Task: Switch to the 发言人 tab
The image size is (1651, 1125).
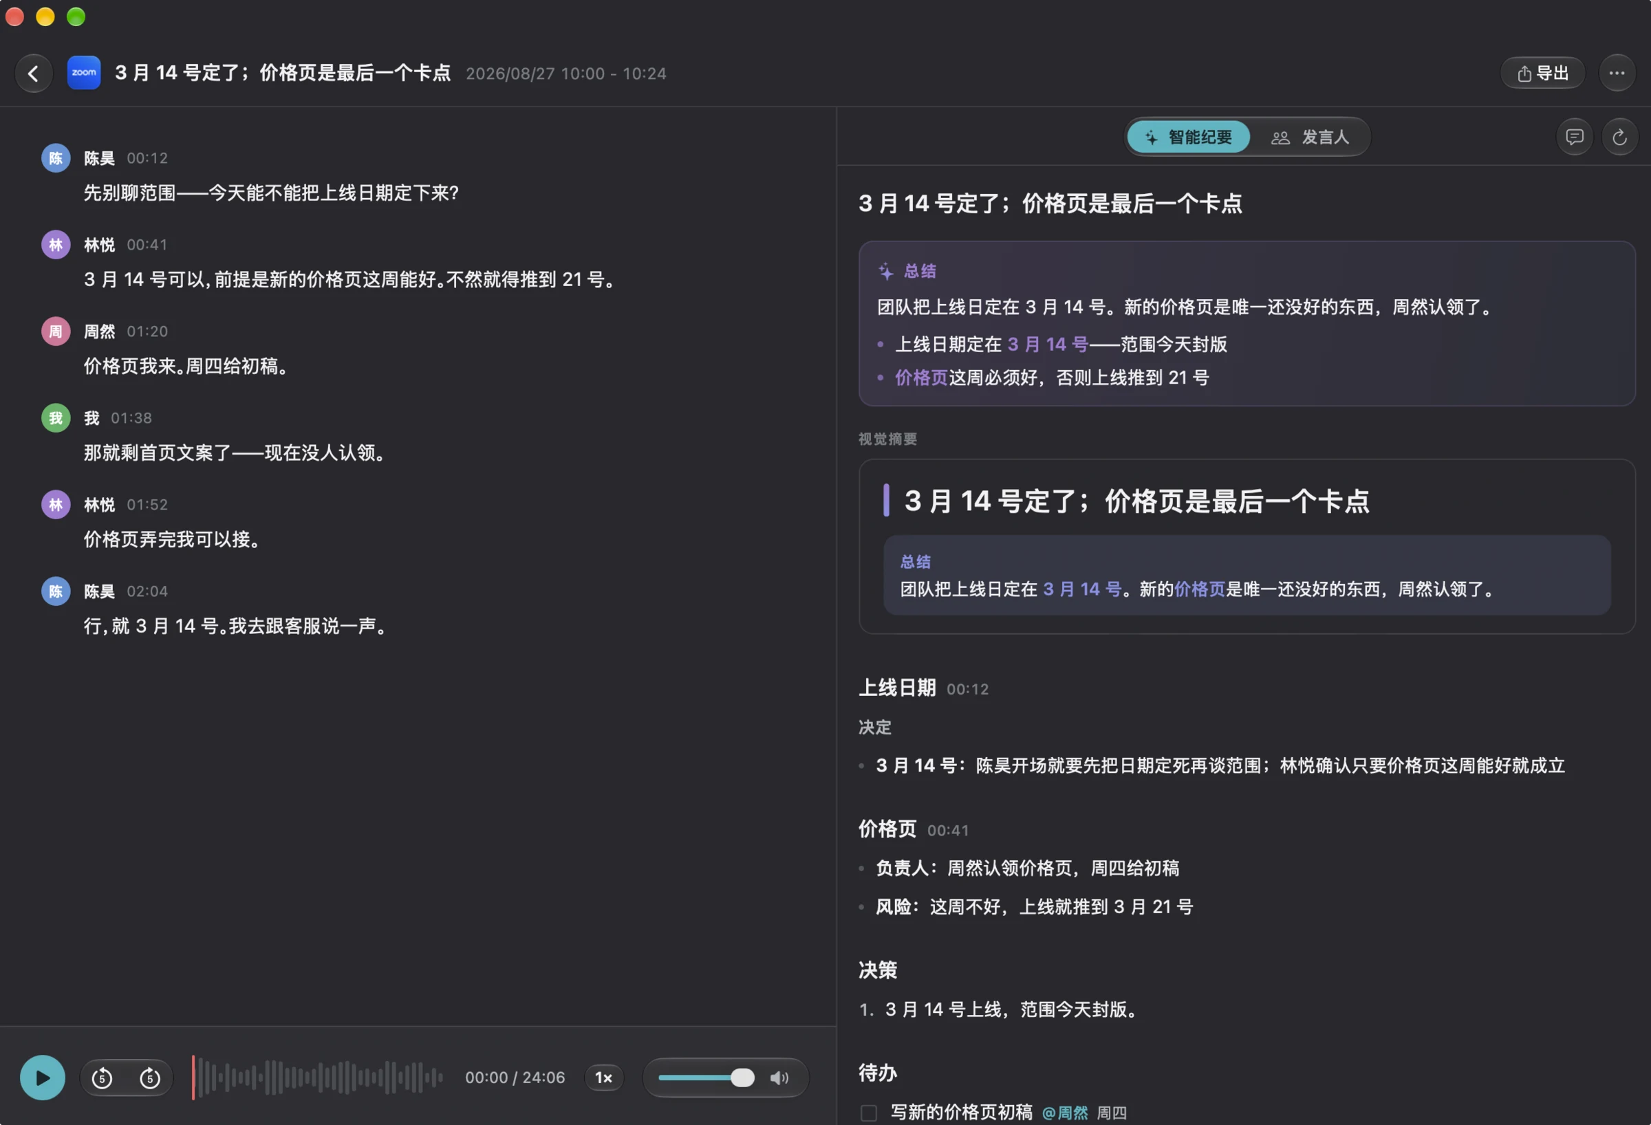Action: [1310, 137]
